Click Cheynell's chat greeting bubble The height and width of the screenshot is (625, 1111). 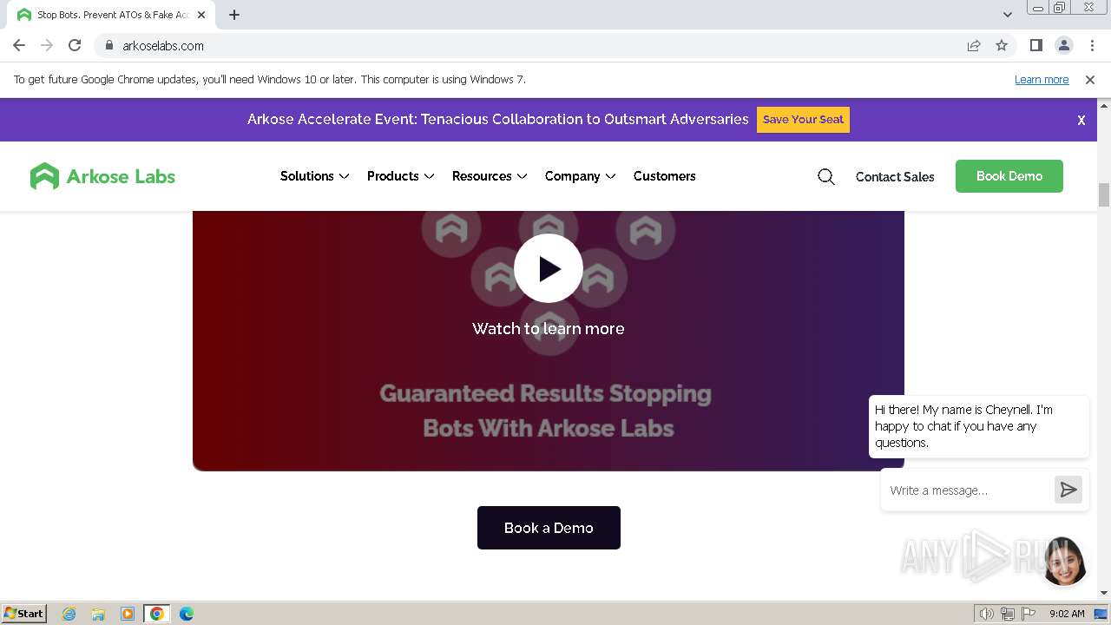coord(979,426)
